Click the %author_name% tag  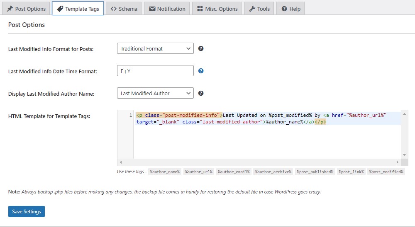165,172
